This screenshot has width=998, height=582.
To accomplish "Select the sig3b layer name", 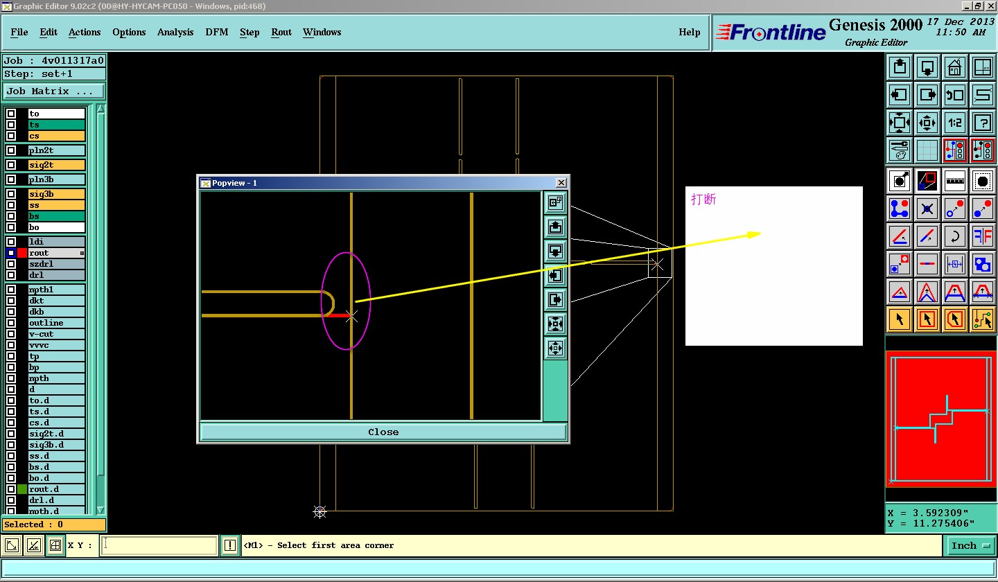I will [x=57, y=194].
